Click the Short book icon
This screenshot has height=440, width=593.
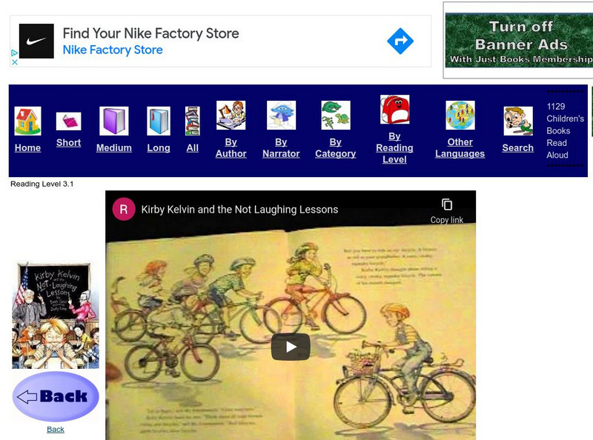click(68, 121)
